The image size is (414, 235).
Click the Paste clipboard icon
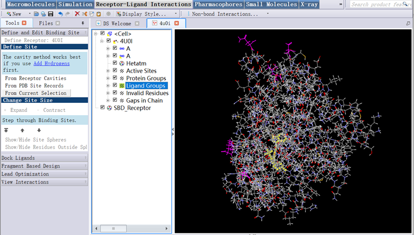99,14
